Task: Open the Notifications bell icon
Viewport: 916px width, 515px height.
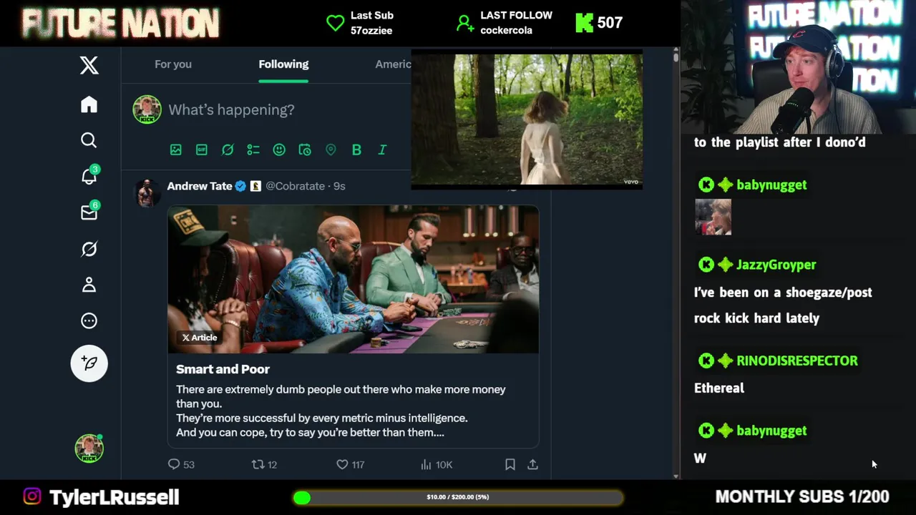Action: [x=89, y=176]
